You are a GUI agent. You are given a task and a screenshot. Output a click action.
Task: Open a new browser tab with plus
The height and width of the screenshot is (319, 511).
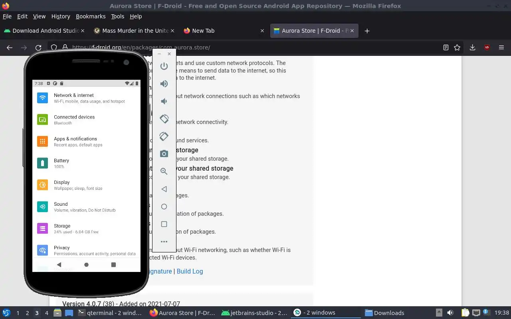pyautogui.click(x=367, y=31)
